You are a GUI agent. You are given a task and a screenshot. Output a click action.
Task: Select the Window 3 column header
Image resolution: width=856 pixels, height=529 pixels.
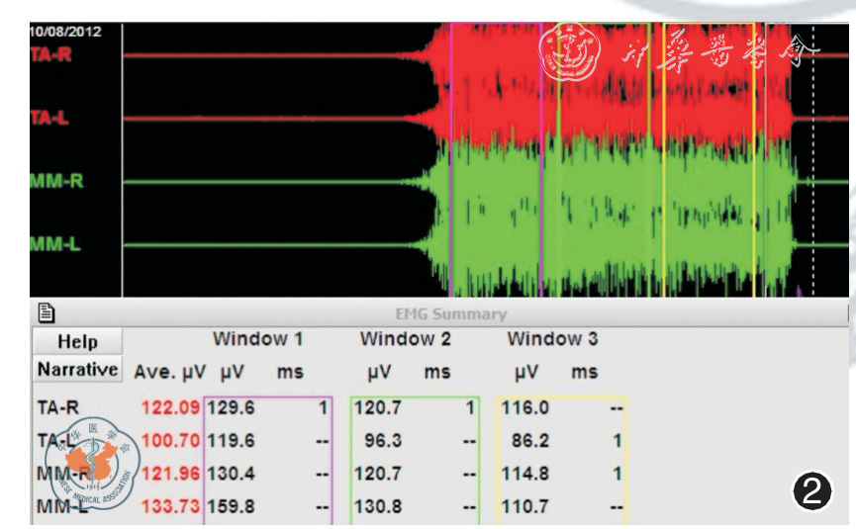pos(552,340)
